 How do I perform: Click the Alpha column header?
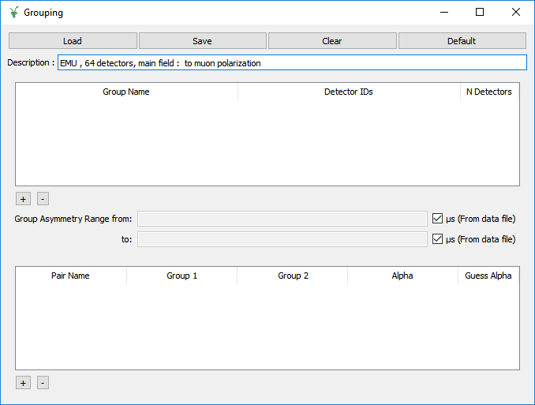pyautogui.click(x=402, y=276)
